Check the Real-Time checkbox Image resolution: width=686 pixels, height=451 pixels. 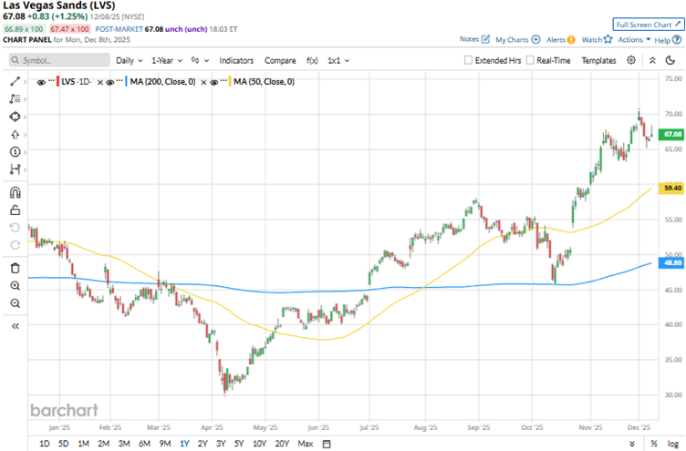click(530, 60)
